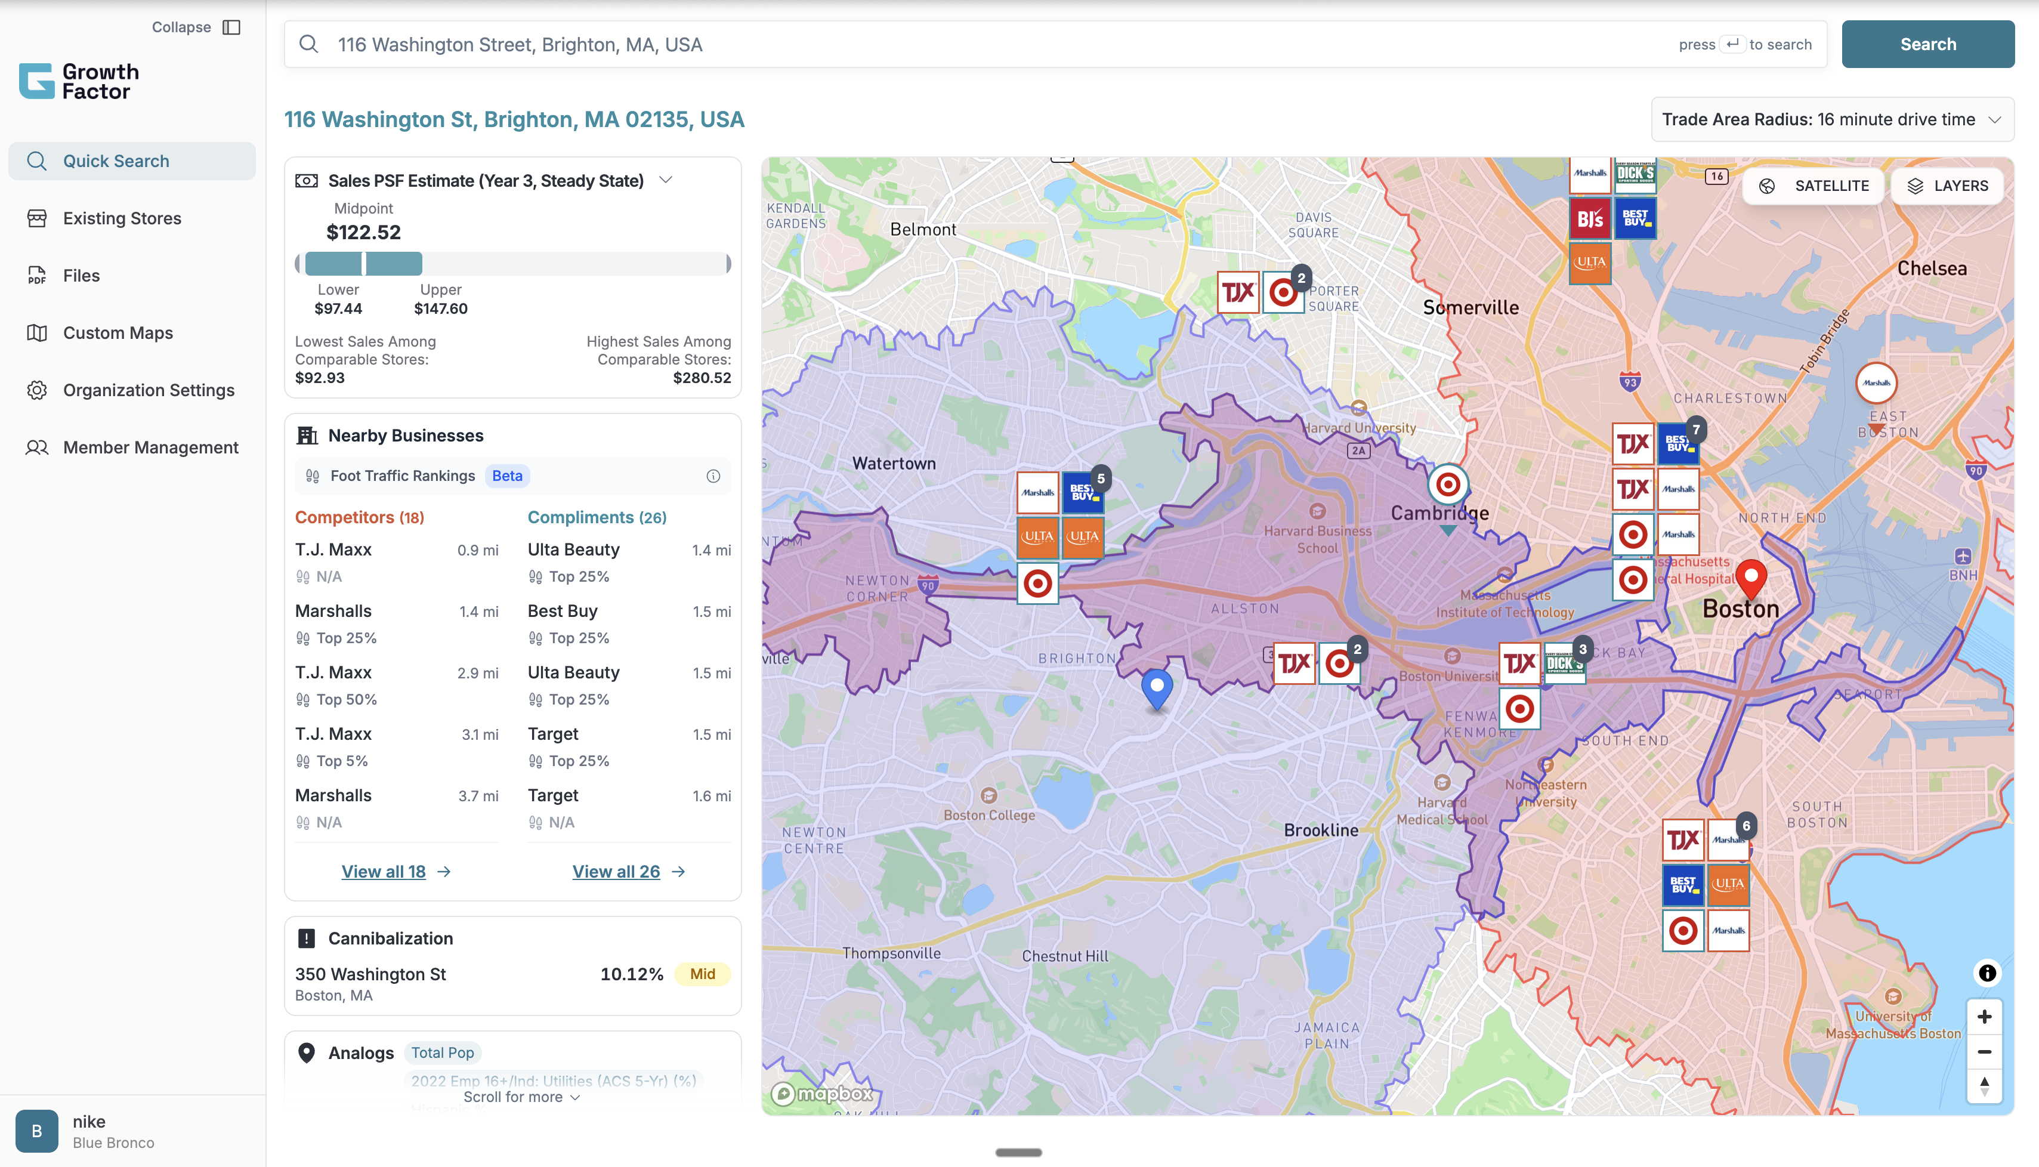Image resolution: width=2039 pixels, height=1167 pixels.
Task: Click Scroll for more expander
Action: tap(521, 1097)
